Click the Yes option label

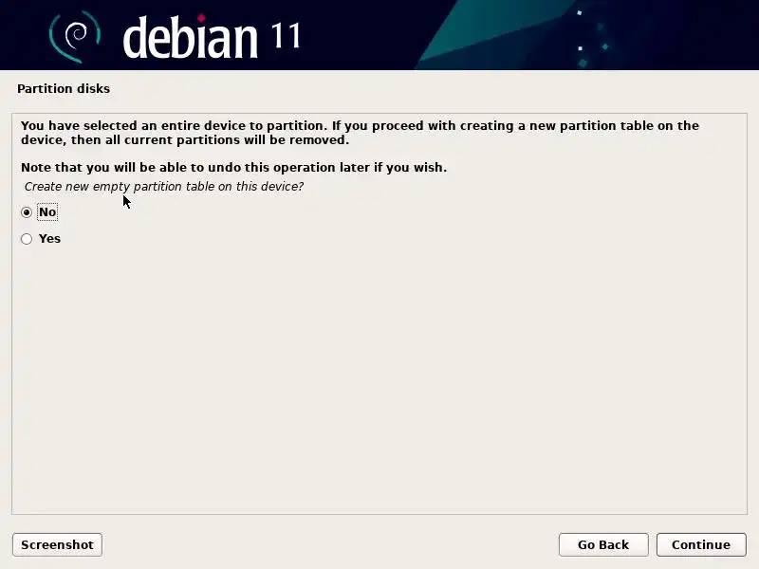(x=49, y=239)
